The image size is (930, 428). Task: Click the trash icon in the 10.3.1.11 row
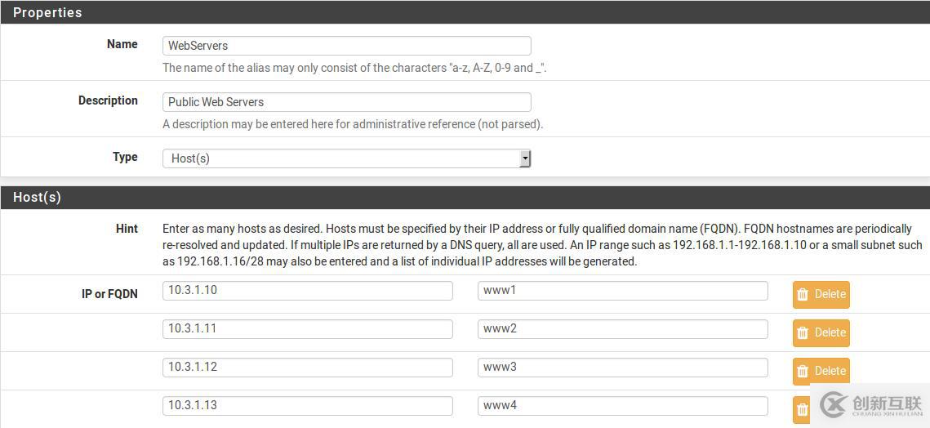tap(803, 332)
